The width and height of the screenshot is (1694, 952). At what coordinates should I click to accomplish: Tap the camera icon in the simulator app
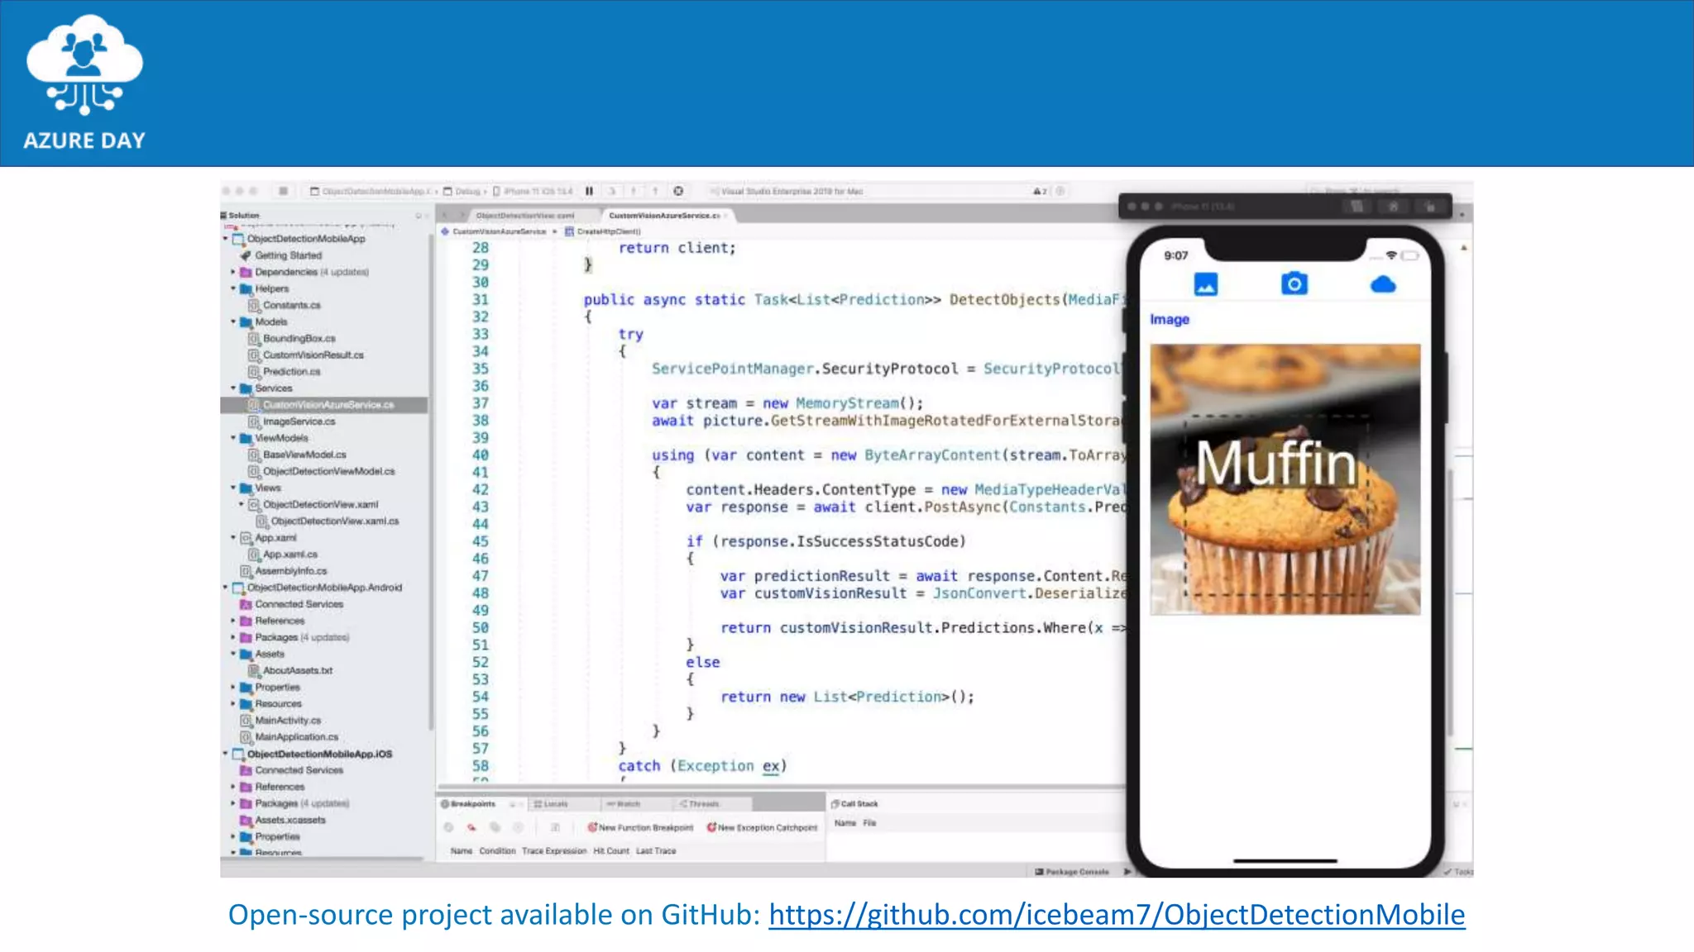pyautogui.click(x=1294, y=283)
